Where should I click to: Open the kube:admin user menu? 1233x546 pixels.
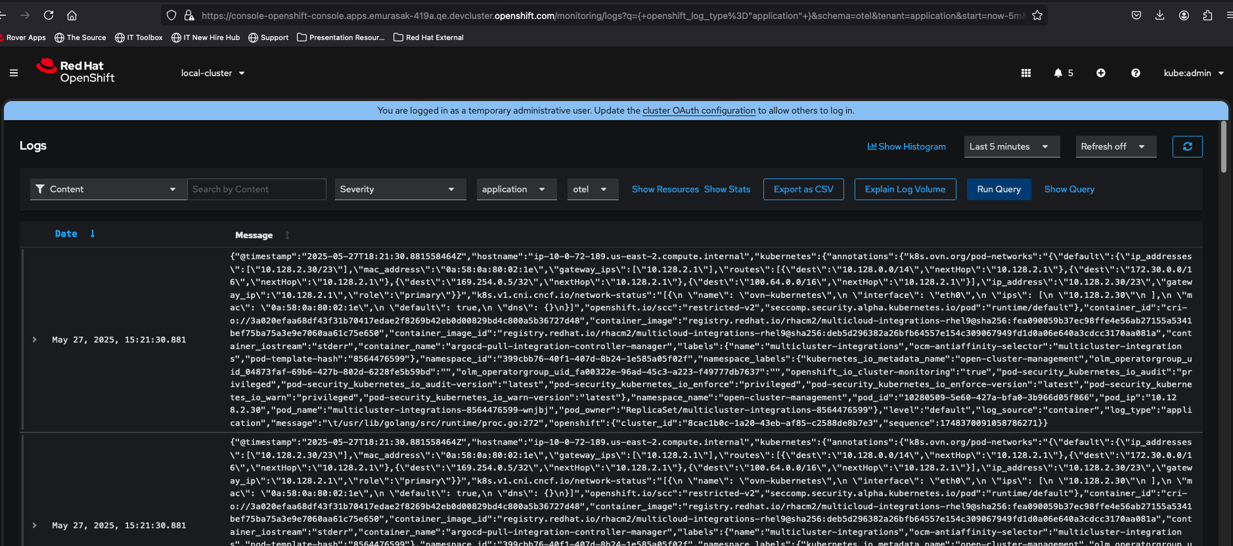pos(1194,73)
